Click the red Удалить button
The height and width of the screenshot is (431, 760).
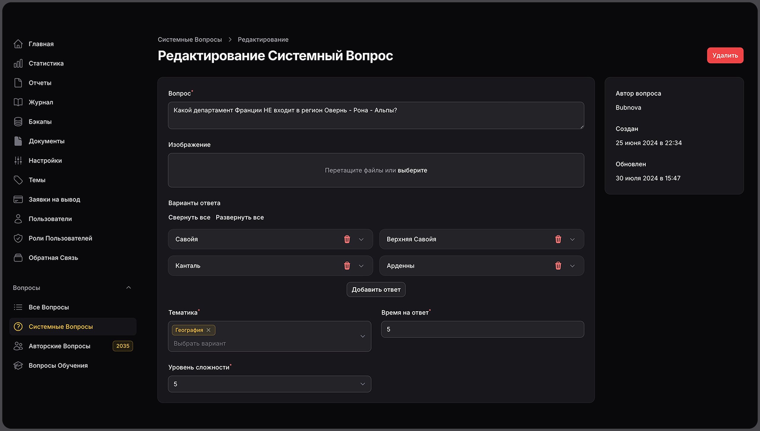point(725,56)
